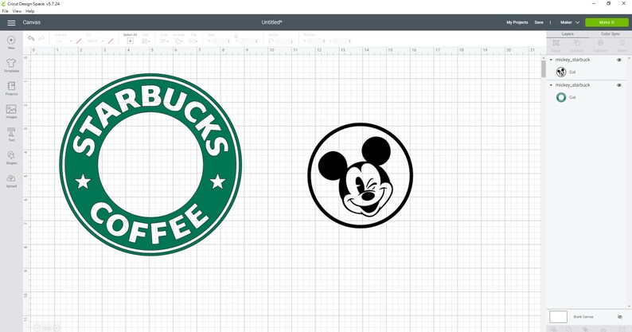Click the Canvas title label
Image resolution: width=632 pixels, height=332 pixels.
coord(31,22)
